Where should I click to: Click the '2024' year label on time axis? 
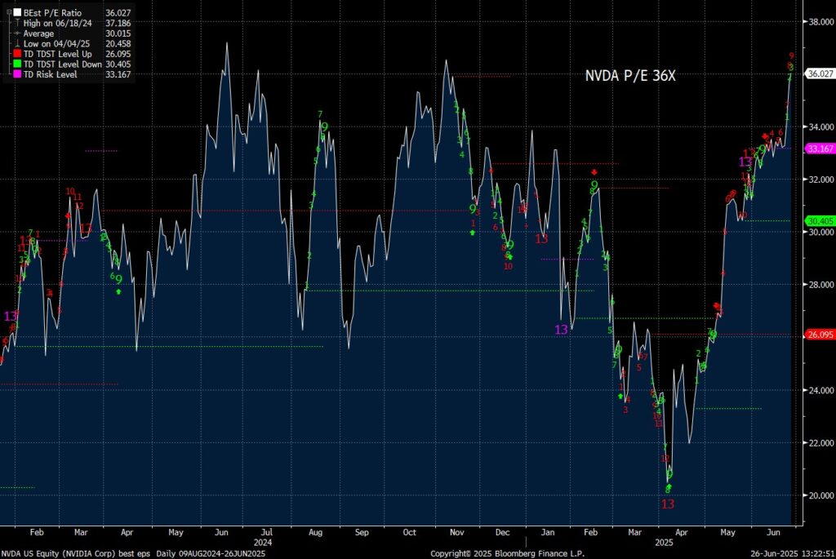263,543
